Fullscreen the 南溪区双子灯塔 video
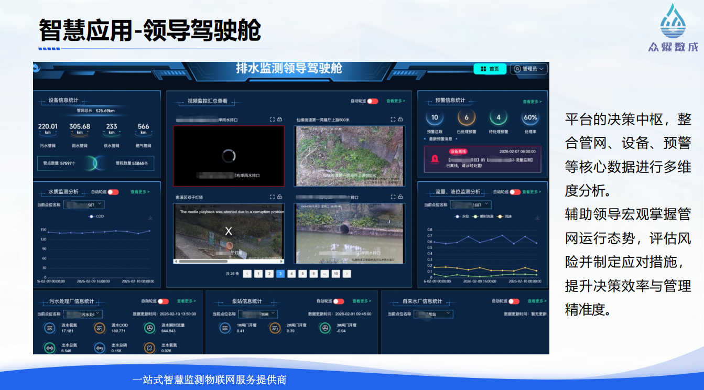704x390 pixels. click(x=272, y=197)
